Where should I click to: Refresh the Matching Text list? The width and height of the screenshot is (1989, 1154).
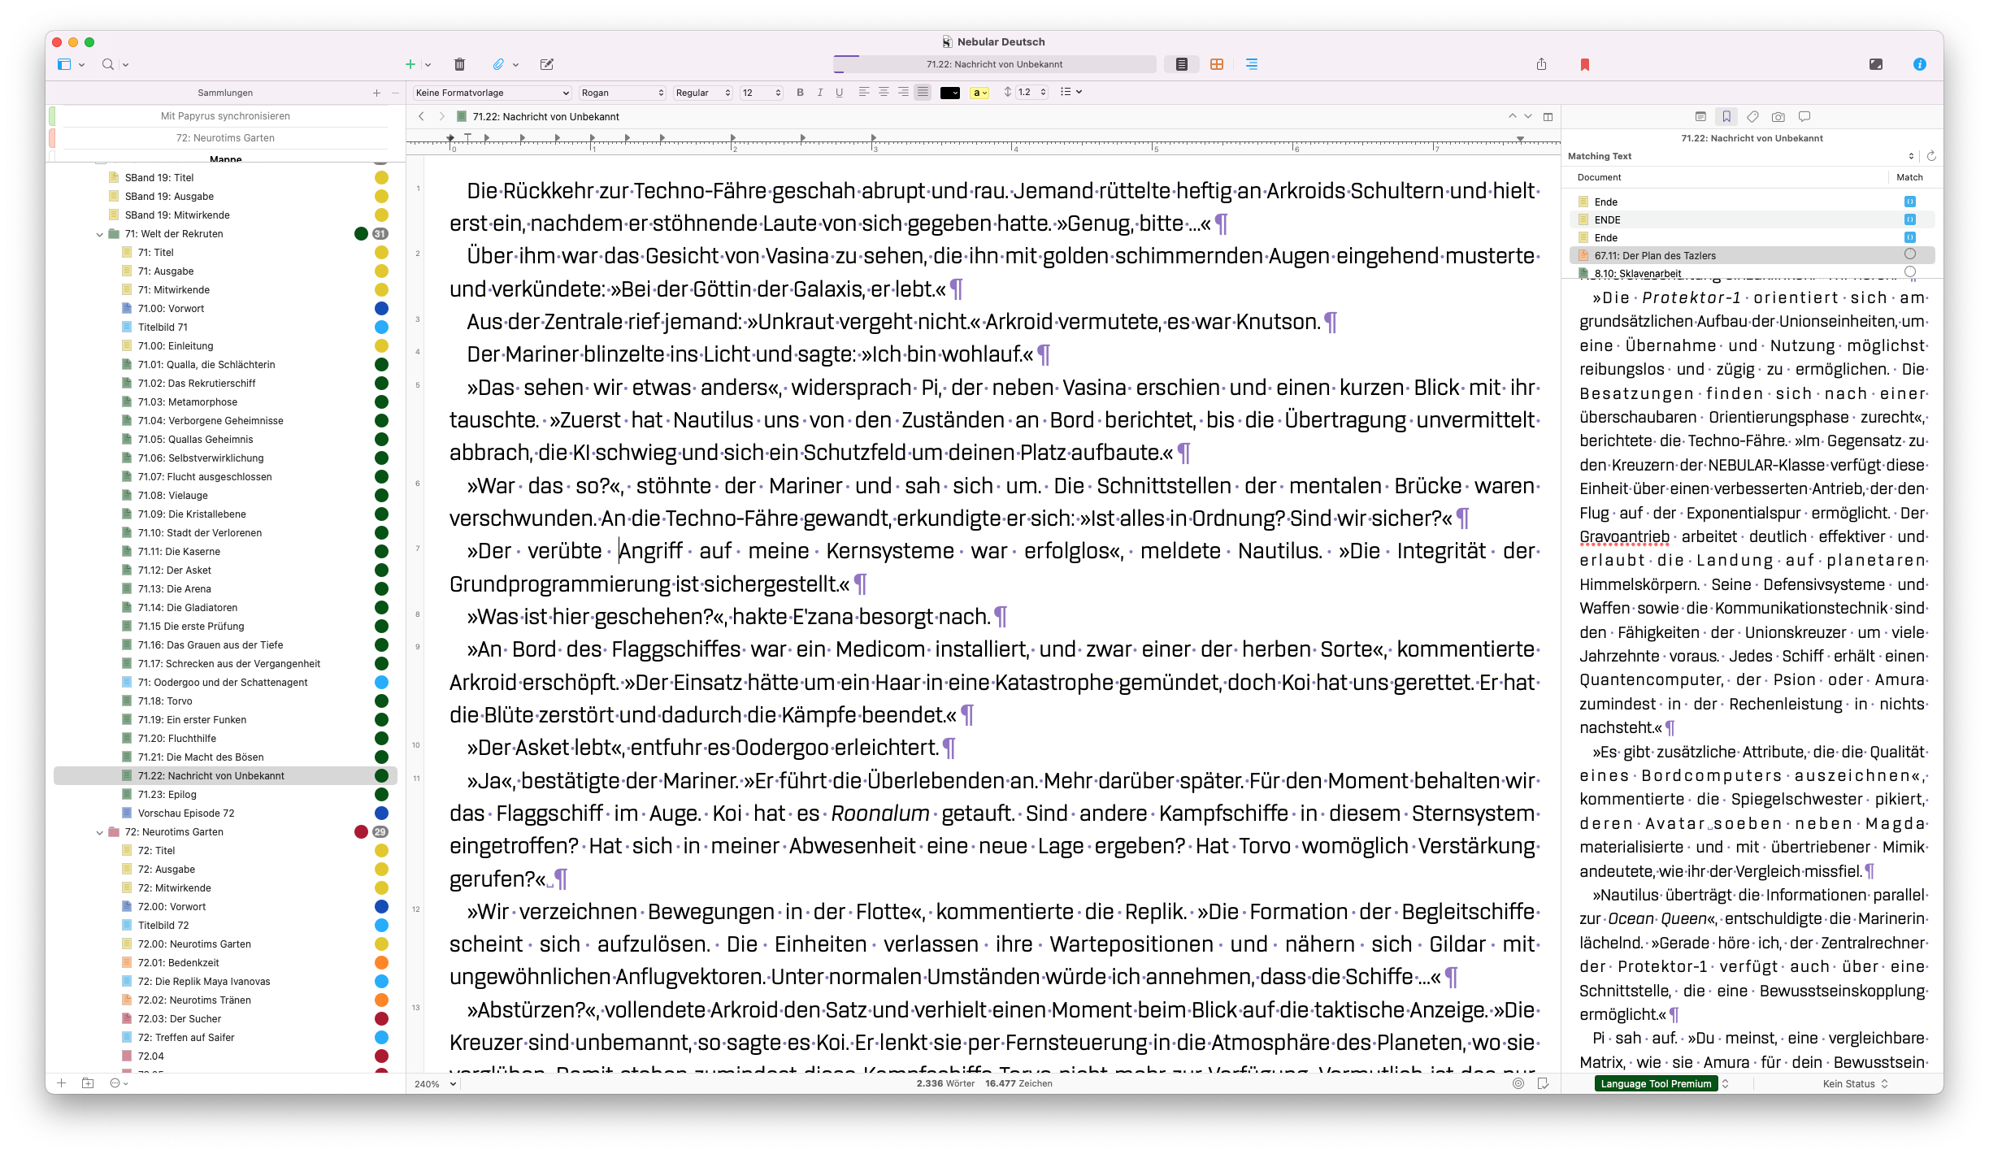(x=1931, y=156)
